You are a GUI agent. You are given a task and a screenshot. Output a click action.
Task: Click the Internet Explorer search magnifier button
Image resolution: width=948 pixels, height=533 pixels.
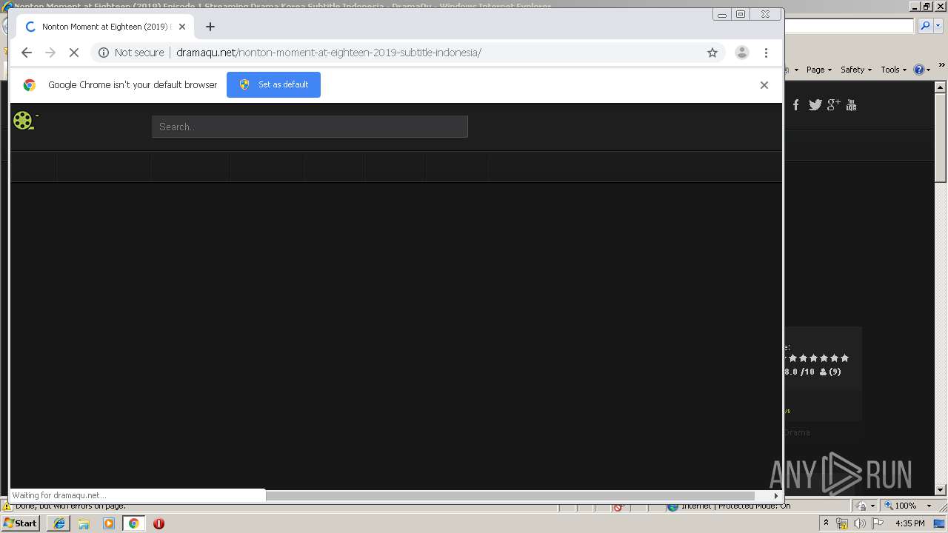coord(926,26)
